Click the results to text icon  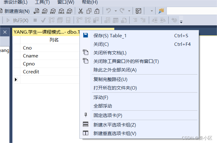click(x=107, y=20)
